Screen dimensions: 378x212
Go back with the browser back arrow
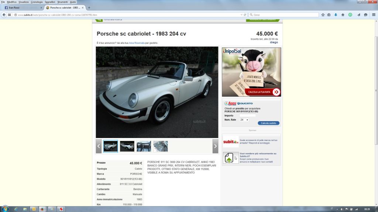pyautogui.click(x=4, y=15)
